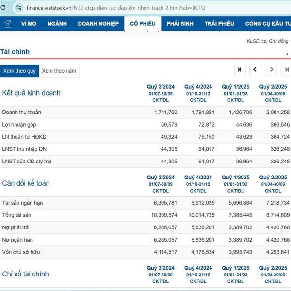This screenshot has height=291, width=291.
Task: Click Quý 2/2025 header in Cân đối kế toán
Action: click(273, 177)
